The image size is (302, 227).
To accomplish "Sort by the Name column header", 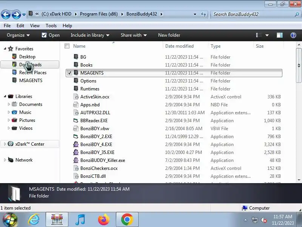I will click(79, 46).
